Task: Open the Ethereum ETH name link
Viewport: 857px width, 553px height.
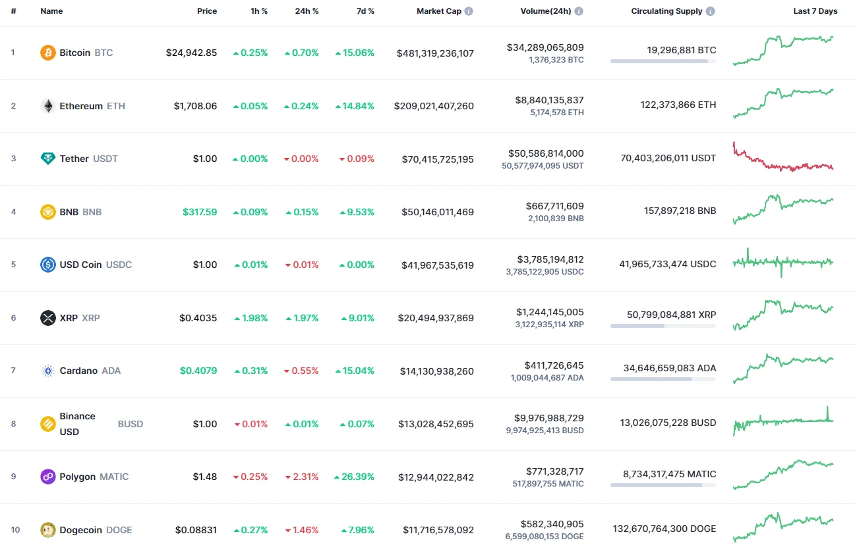Action: pos(92,106)
